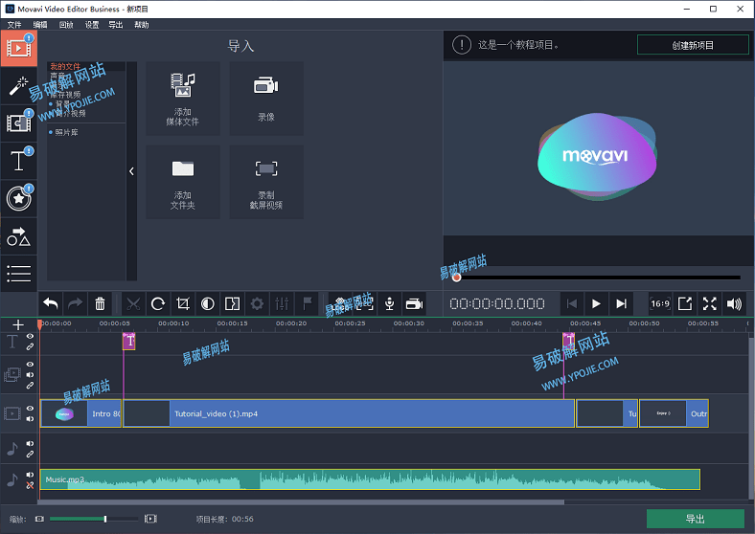755x534 pixels.
Task: Open the 导出 menu in menu bar
Action: (116, 25)
